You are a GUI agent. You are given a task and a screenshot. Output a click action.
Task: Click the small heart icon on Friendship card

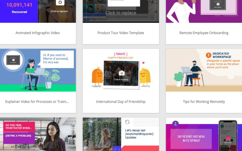pyautogui.click(x=144, y=63)
